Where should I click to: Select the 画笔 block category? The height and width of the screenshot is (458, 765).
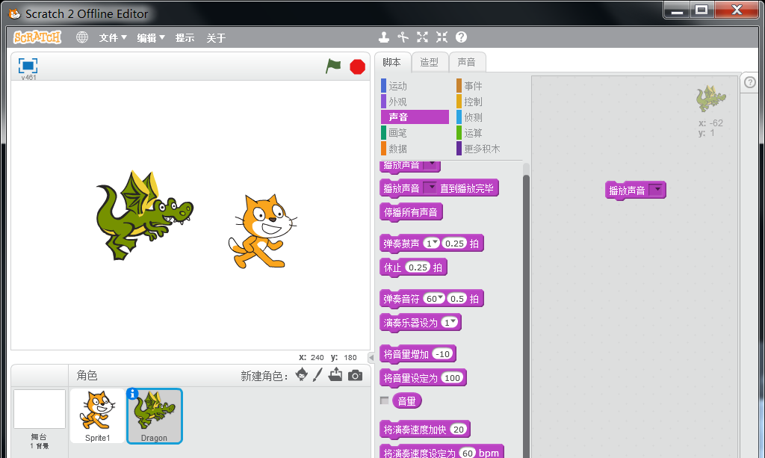pos(415,133)
